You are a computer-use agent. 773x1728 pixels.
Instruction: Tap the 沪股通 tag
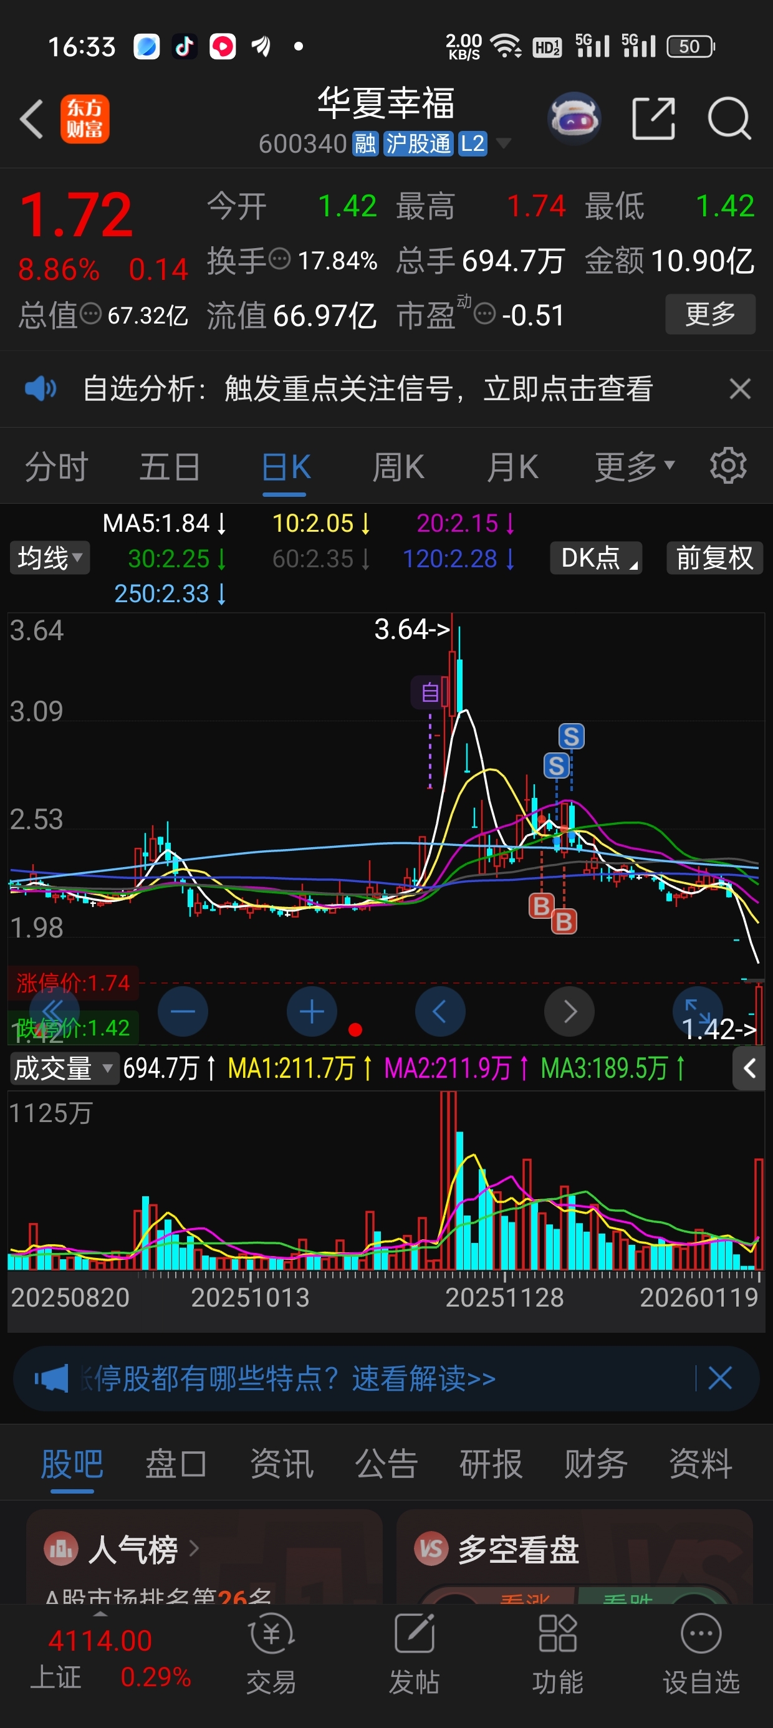(x=418, y=143)
